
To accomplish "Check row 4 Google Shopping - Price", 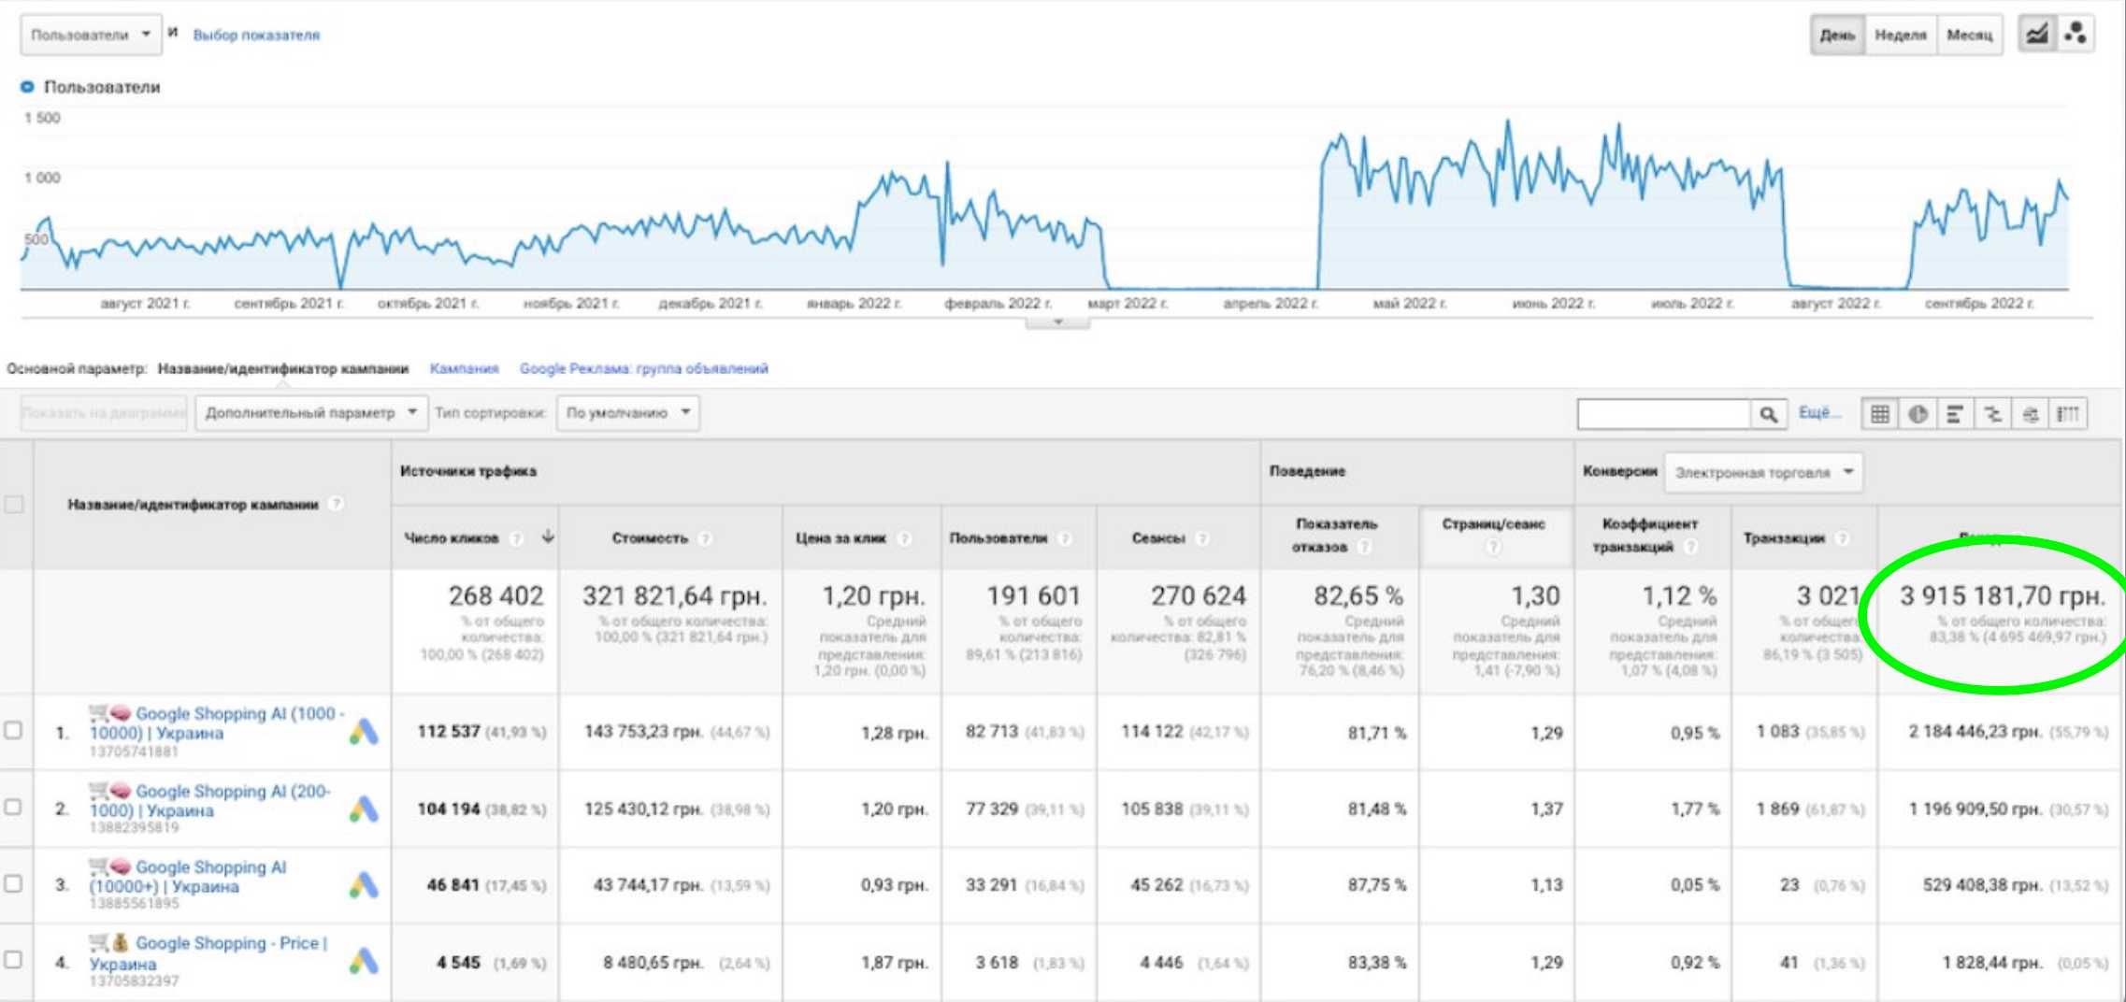I will 13,959.
